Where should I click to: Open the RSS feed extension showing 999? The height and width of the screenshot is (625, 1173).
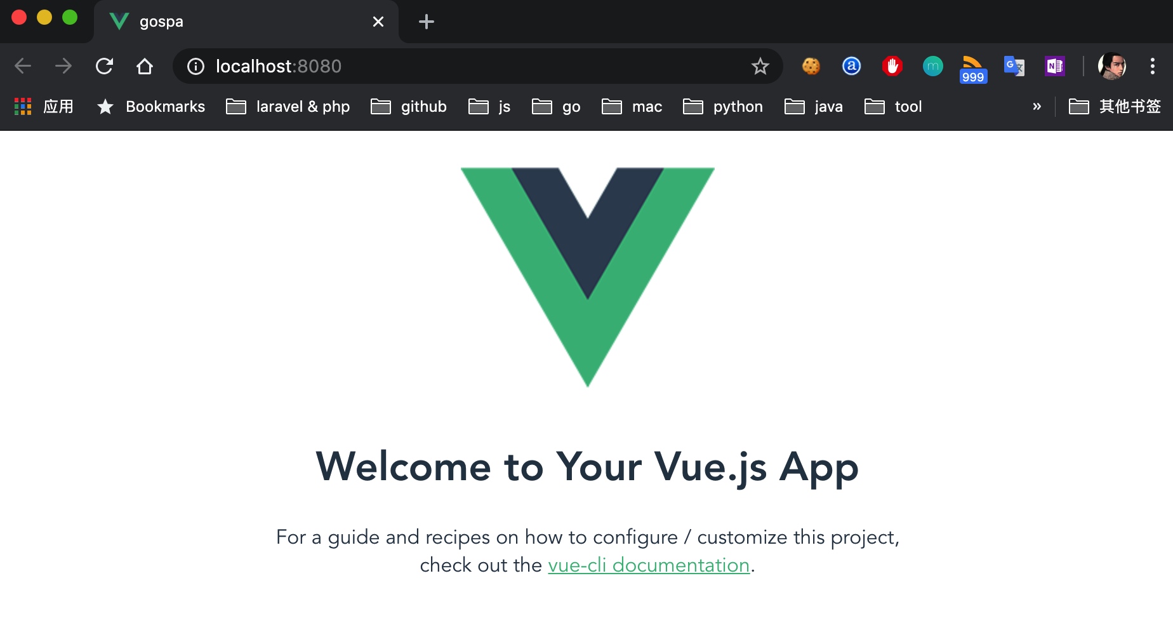point(973,69)
